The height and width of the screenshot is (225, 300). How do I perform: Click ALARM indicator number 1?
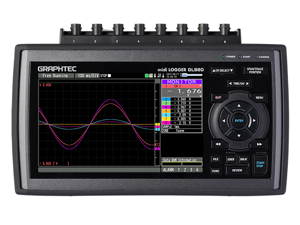179,170
